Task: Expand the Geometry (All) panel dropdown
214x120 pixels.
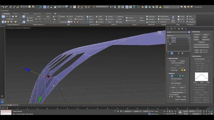Action: 95,25
